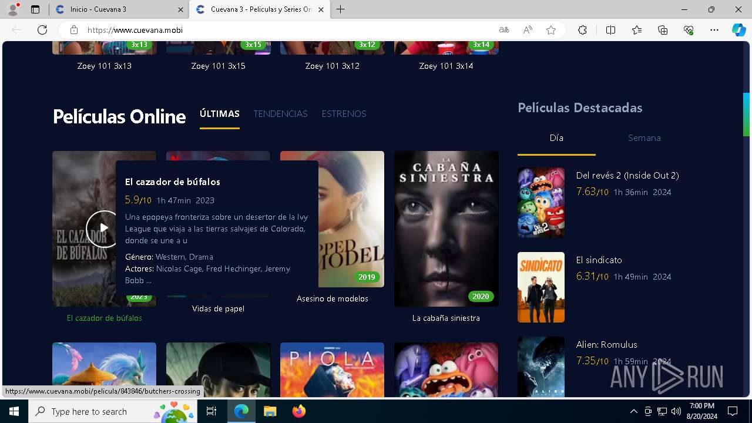Open El sindicato featured movie
752x423 pixels.
(x=599, y=260)
